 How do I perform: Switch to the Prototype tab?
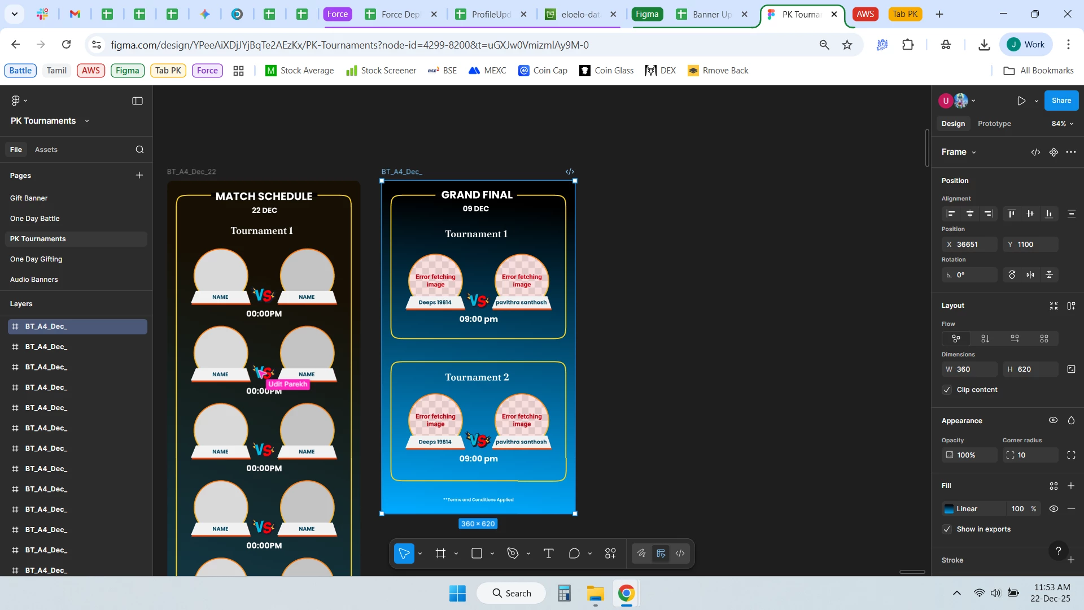click(994, 124)
